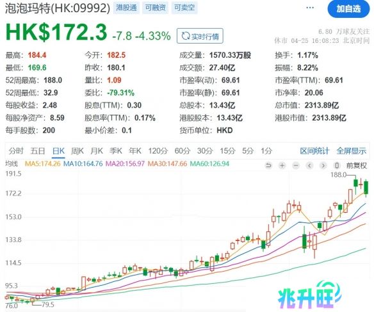Click 成交量 value 1570.33万股
This screenshot has width=374, height=312.
point(230,55)
